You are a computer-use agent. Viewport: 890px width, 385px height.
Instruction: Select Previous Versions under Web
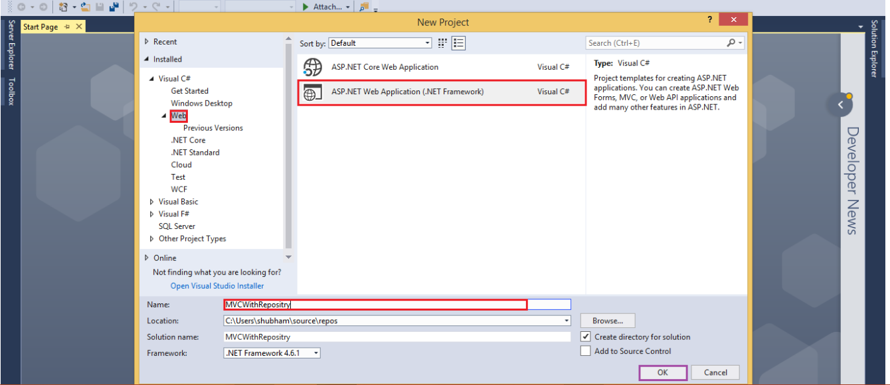[x=213, y=128]
